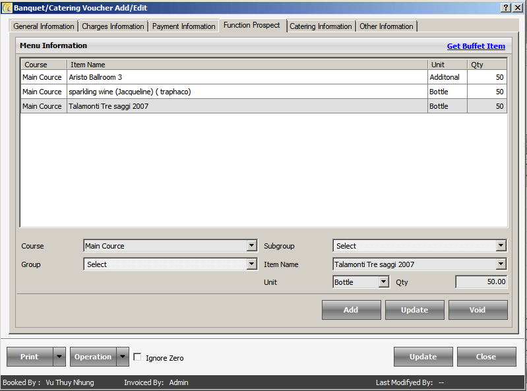Click the Qty input field

481,282
